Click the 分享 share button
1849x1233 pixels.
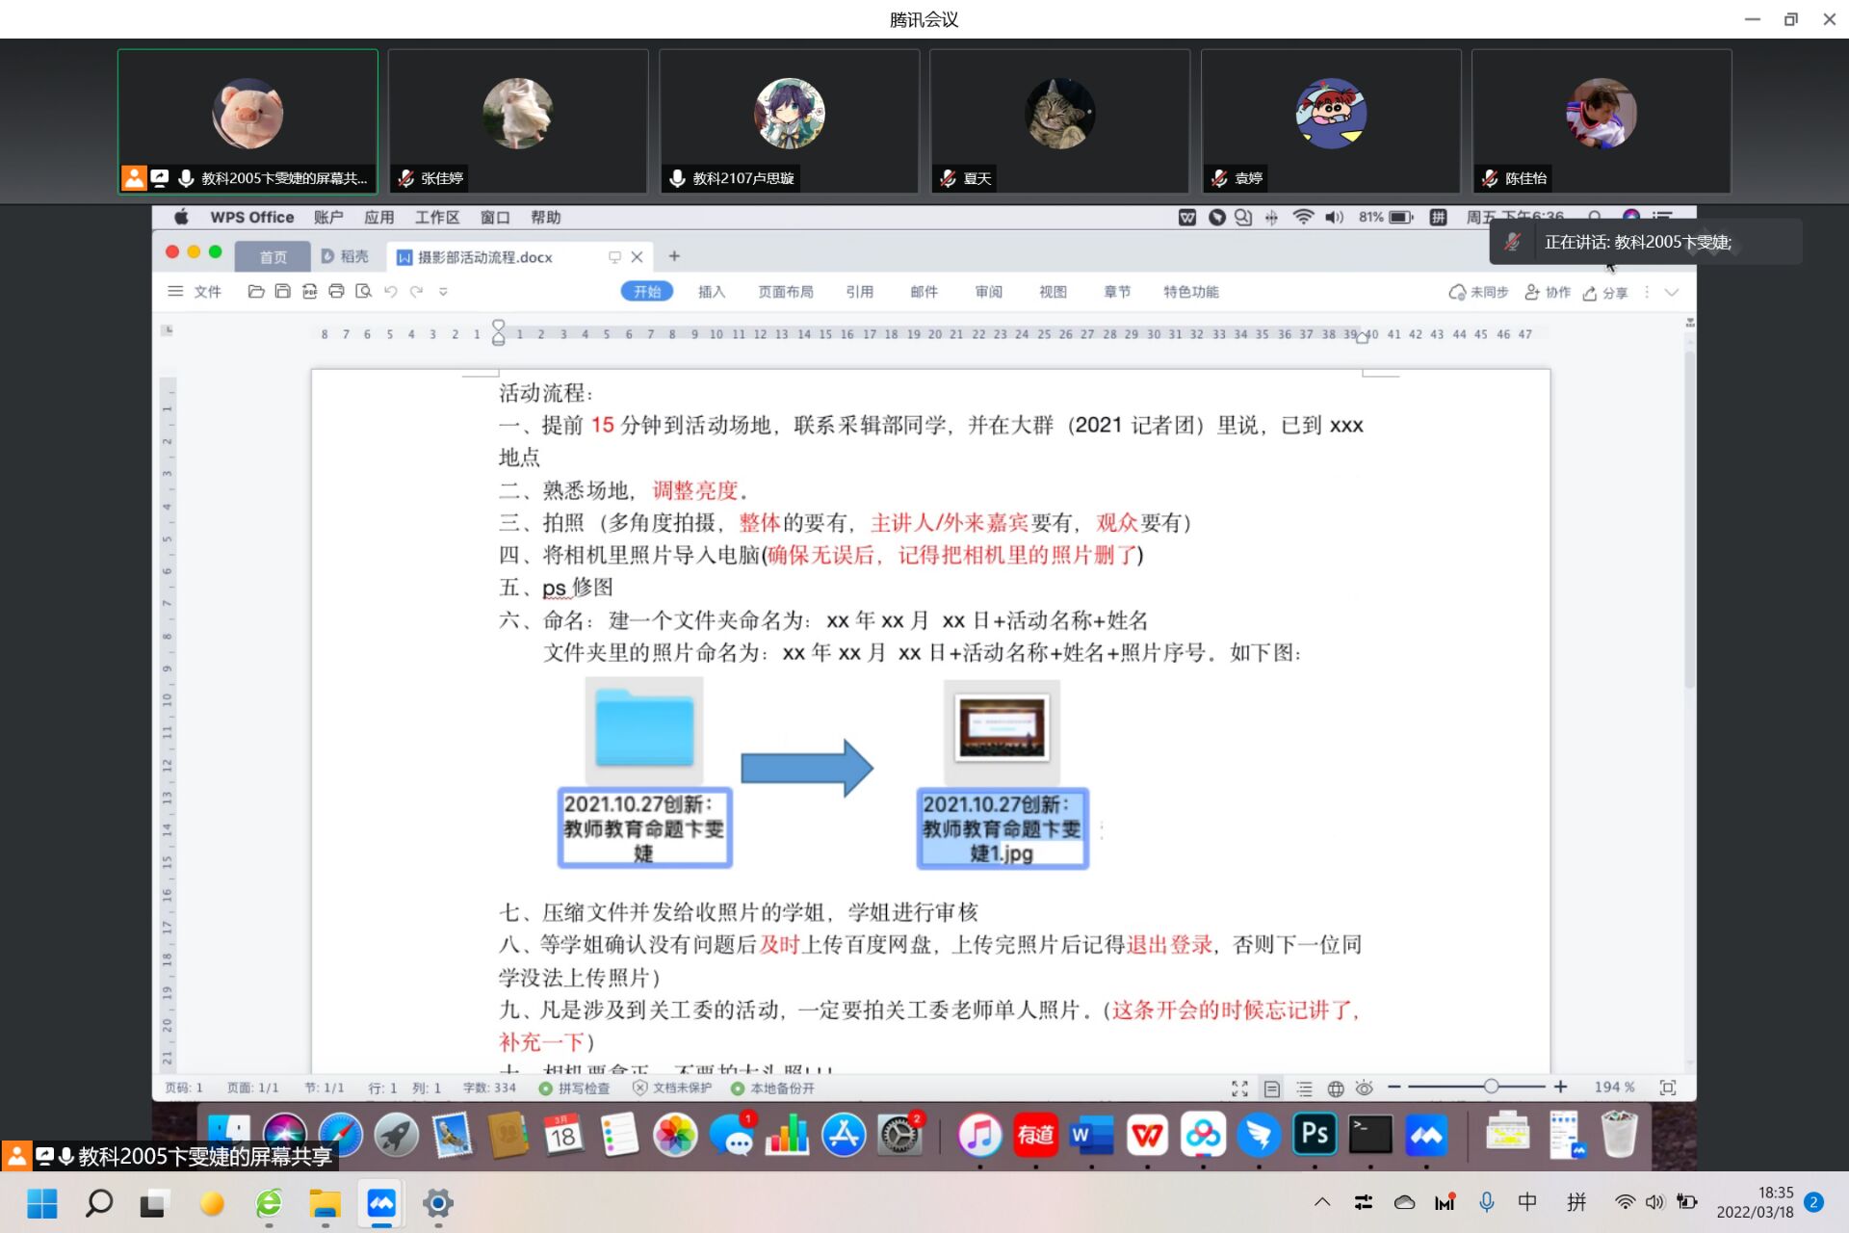1605,293
